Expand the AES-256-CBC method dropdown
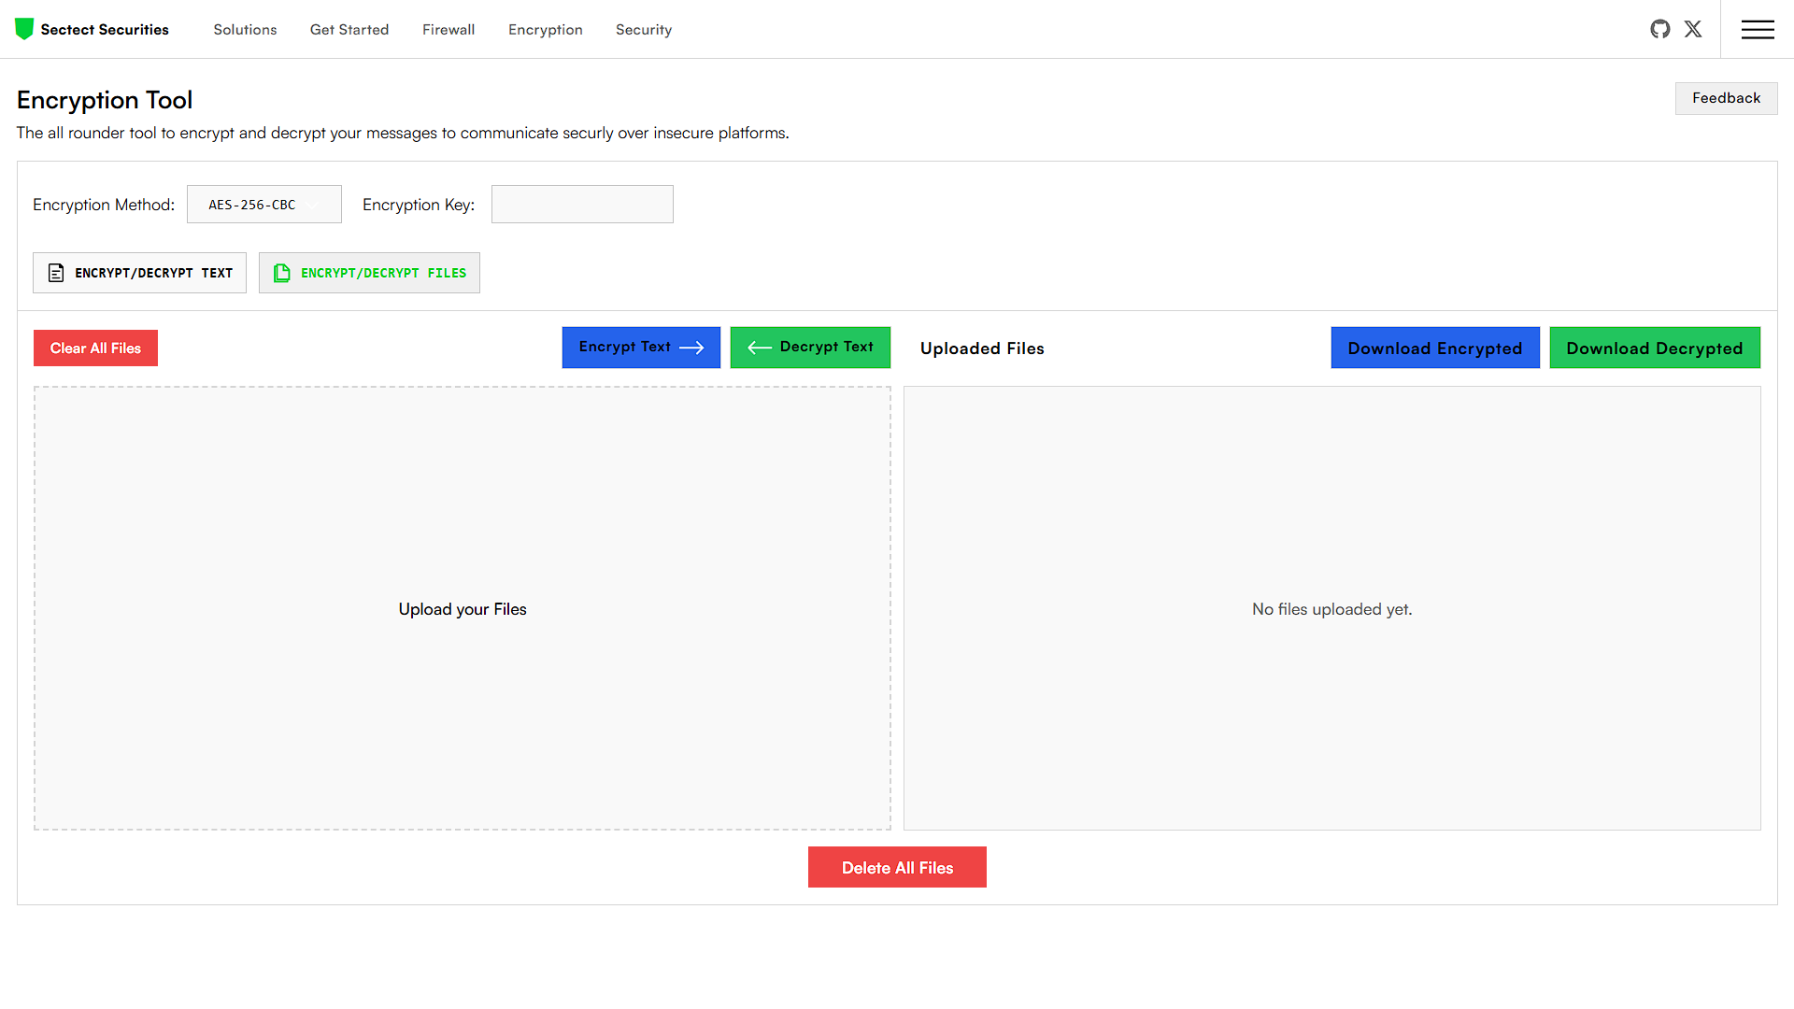1794x1009 pixels. (x=264, y=205)
